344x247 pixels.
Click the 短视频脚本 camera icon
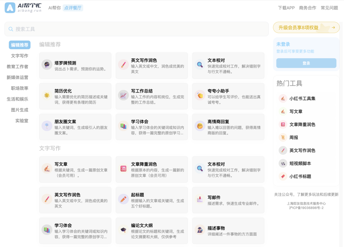click(283, 164)
